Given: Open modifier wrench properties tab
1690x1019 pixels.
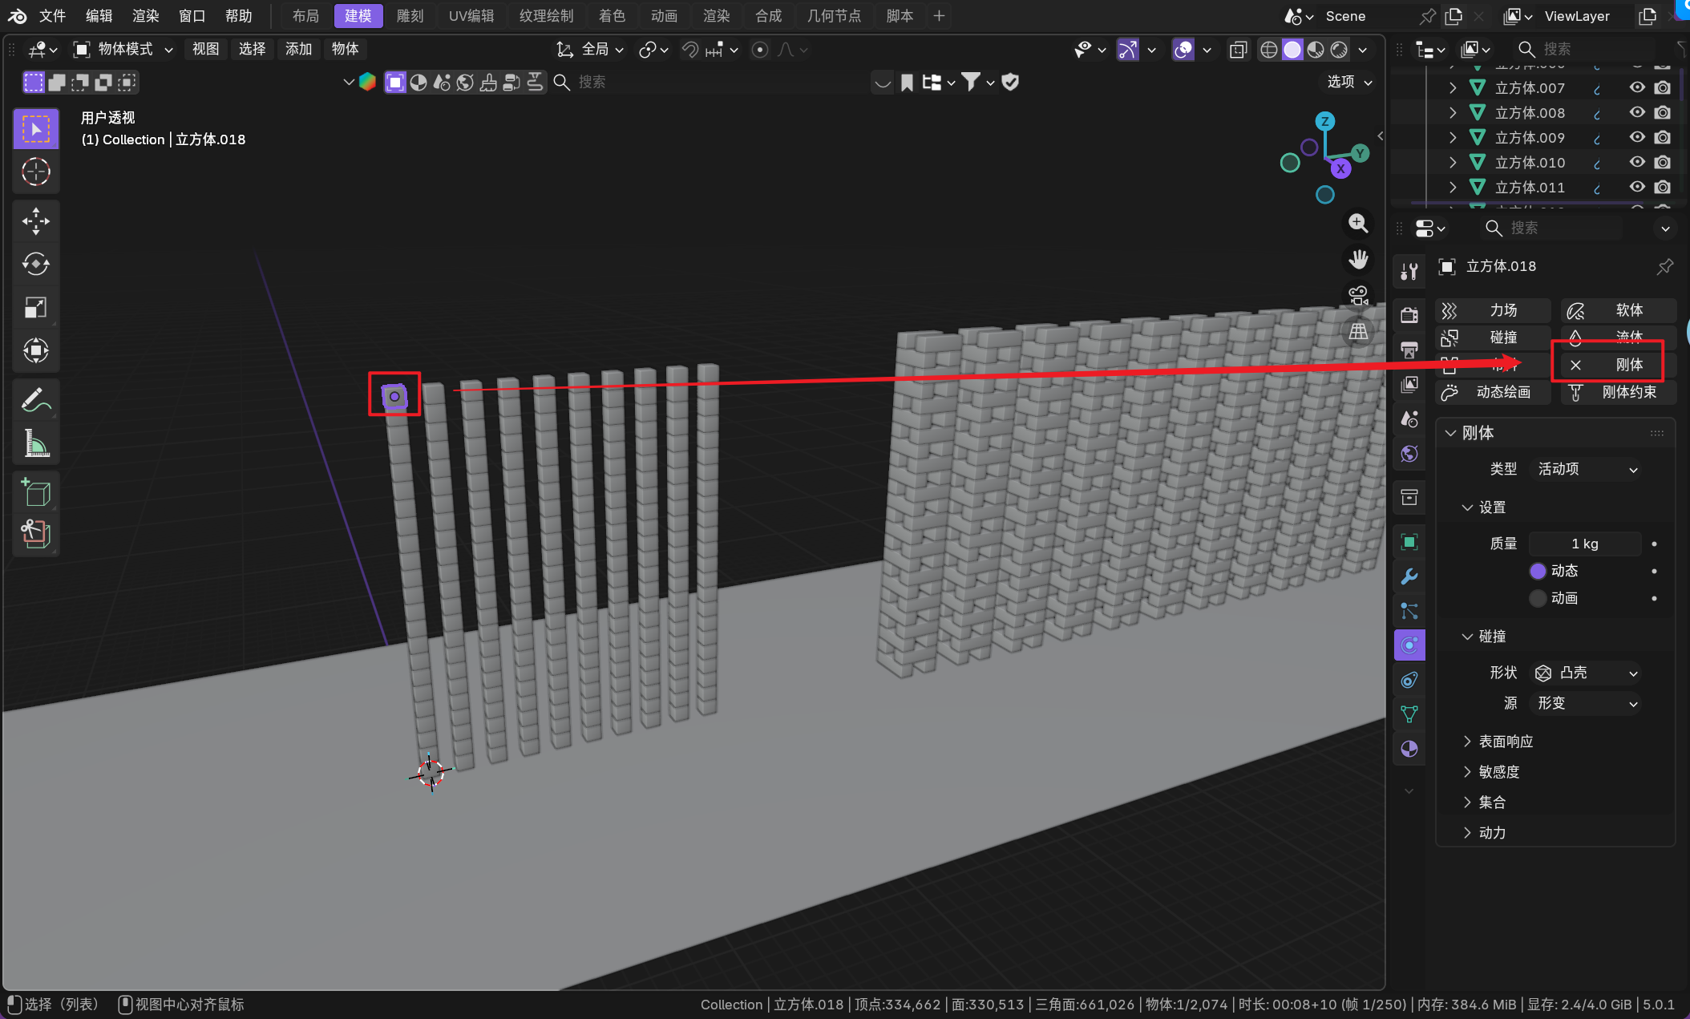Looking at the screenshot, I should click(1409, 576).
